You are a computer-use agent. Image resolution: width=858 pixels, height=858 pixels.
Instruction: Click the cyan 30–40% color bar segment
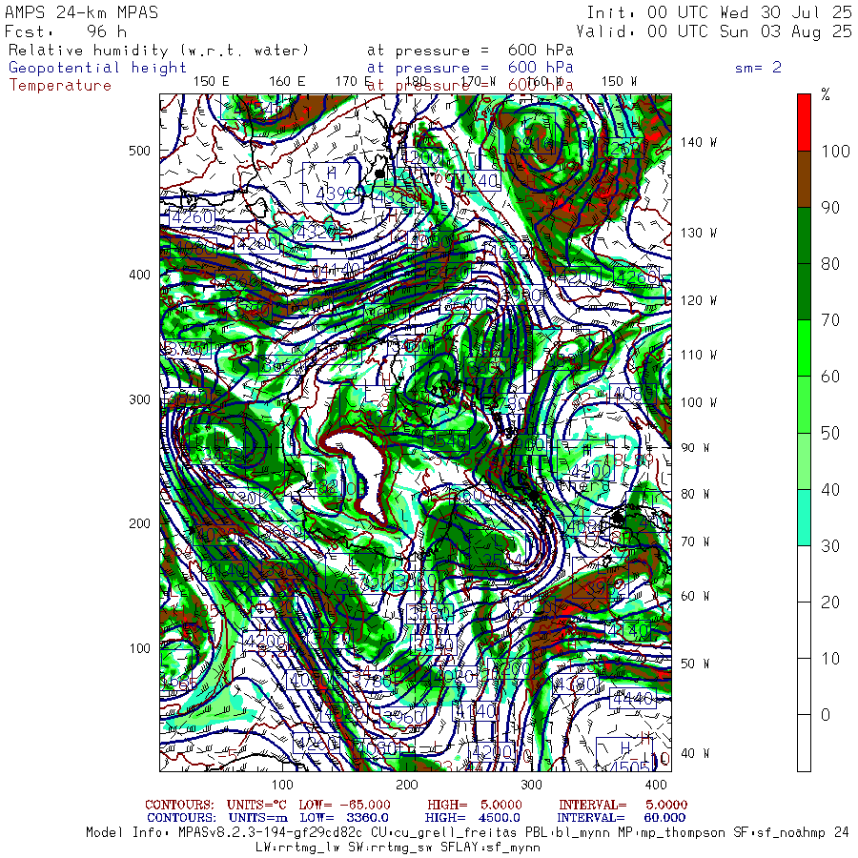[804, 517]
